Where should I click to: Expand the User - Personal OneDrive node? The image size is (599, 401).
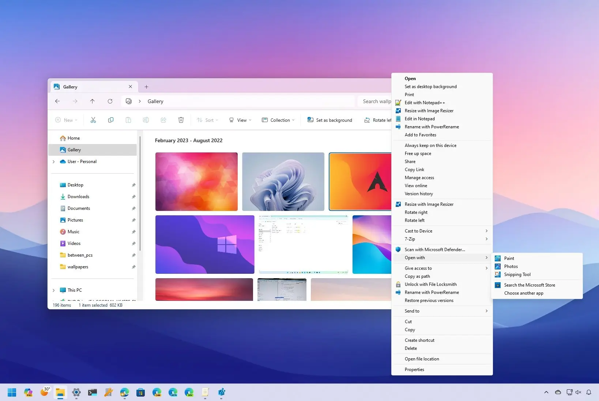(54, 162)
